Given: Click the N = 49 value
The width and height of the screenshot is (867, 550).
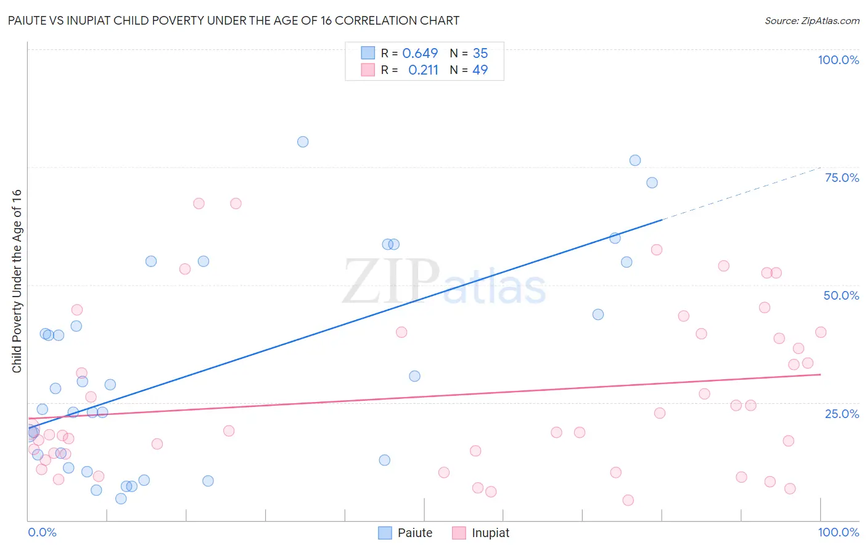Looking at the screenshot, I should point(469,70).
